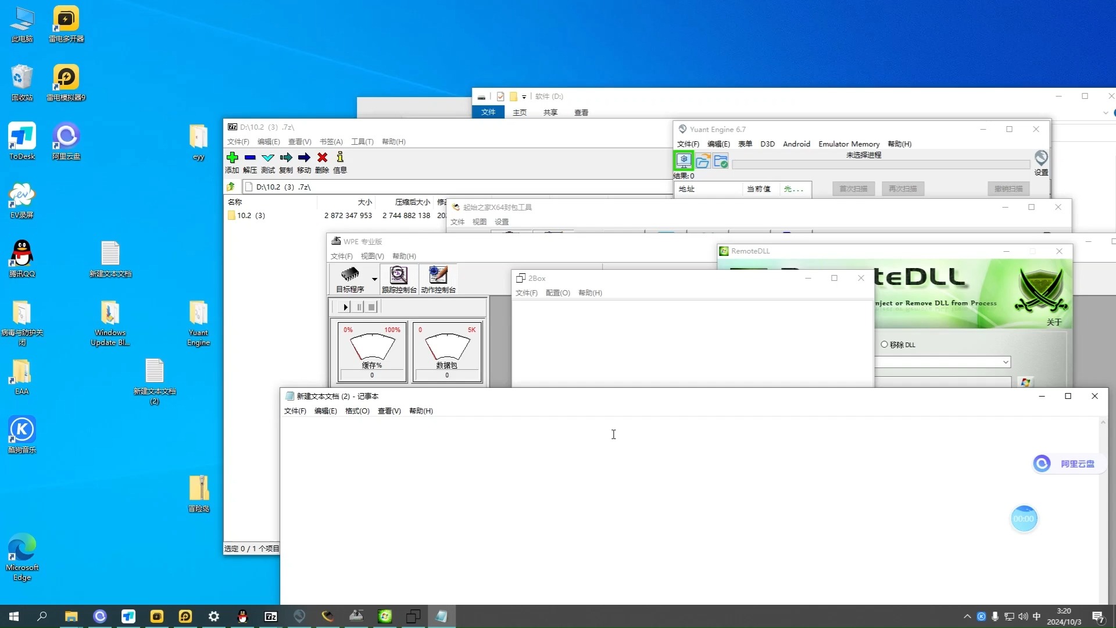Open the ToDesk desktop icon
This screenshot has height=628, width=1116.
click(x=22, y=141)
